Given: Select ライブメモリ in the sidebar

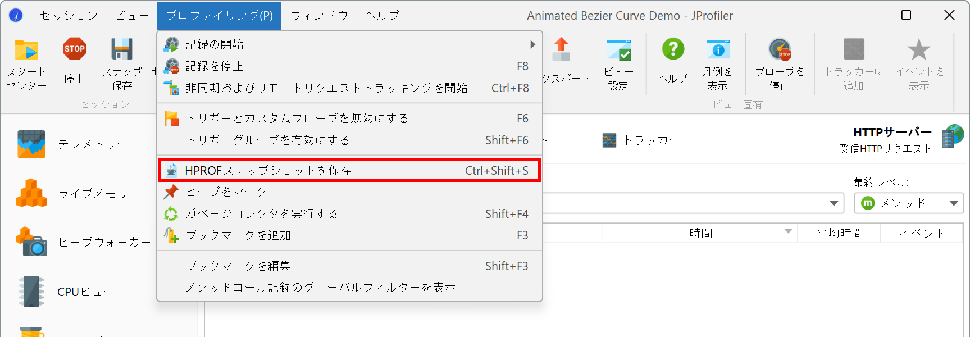Looking at the screenshot, I should point(93,193).
